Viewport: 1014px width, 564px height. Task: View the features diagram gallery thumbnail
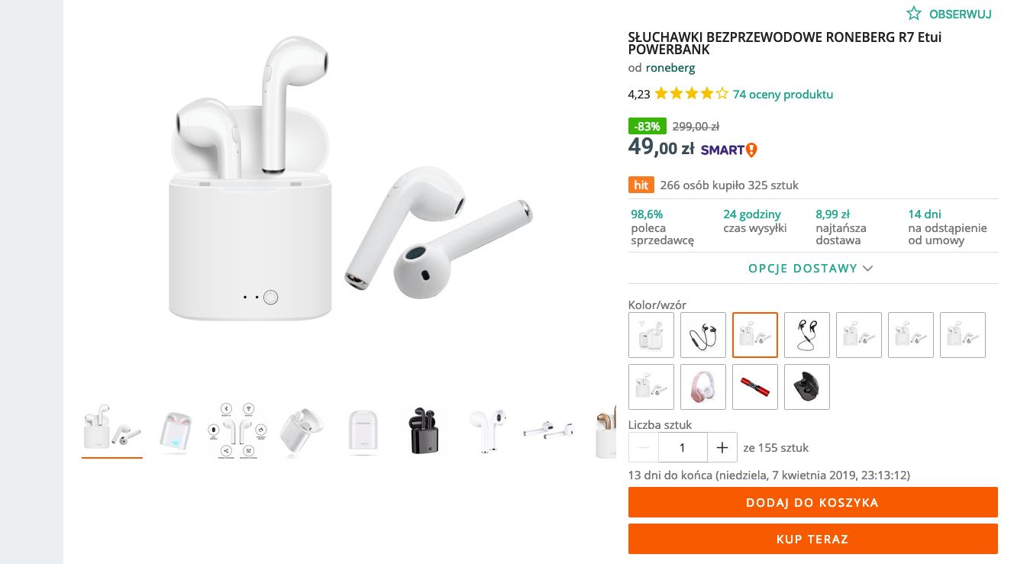coord(237,431)
